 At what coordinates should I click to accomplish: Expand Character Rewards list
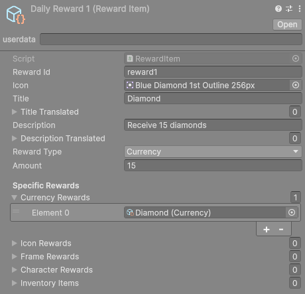(x=15, y=270)
